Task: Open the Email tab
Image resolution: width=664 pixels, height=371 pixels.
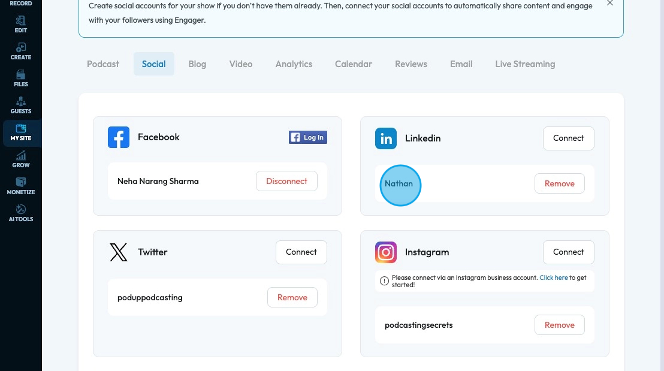Action: tap(461, 64)
